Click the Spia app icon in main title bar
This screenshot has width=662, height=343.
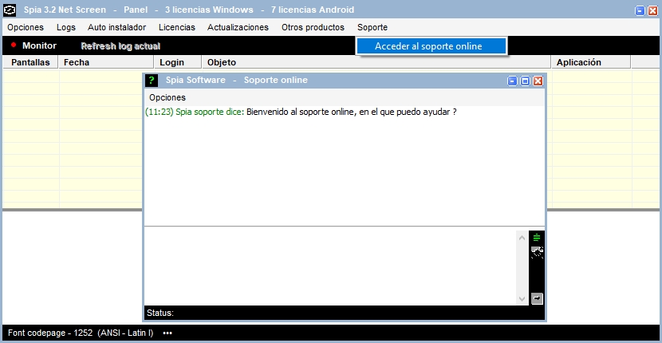(x=10, y=10)
